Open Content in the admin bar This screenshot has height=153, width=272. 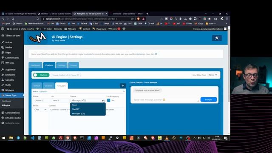(x=84, y=29)
